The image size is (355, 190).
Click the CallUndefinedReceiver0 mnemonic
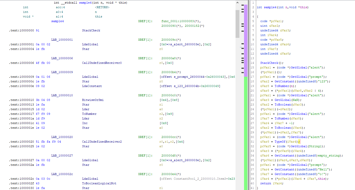102,63
